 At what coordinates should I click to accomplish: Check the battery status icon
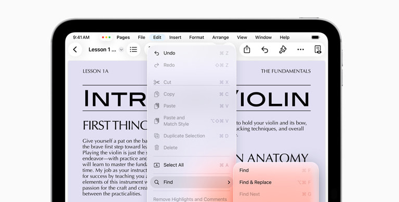tap(315, 37)
